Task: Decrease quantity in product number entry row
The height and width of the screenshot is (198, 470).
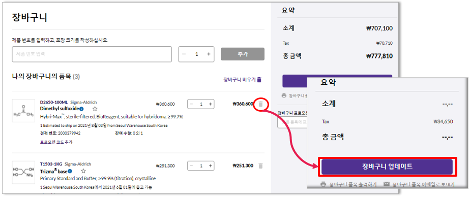Action: click(x=184, y=54)
